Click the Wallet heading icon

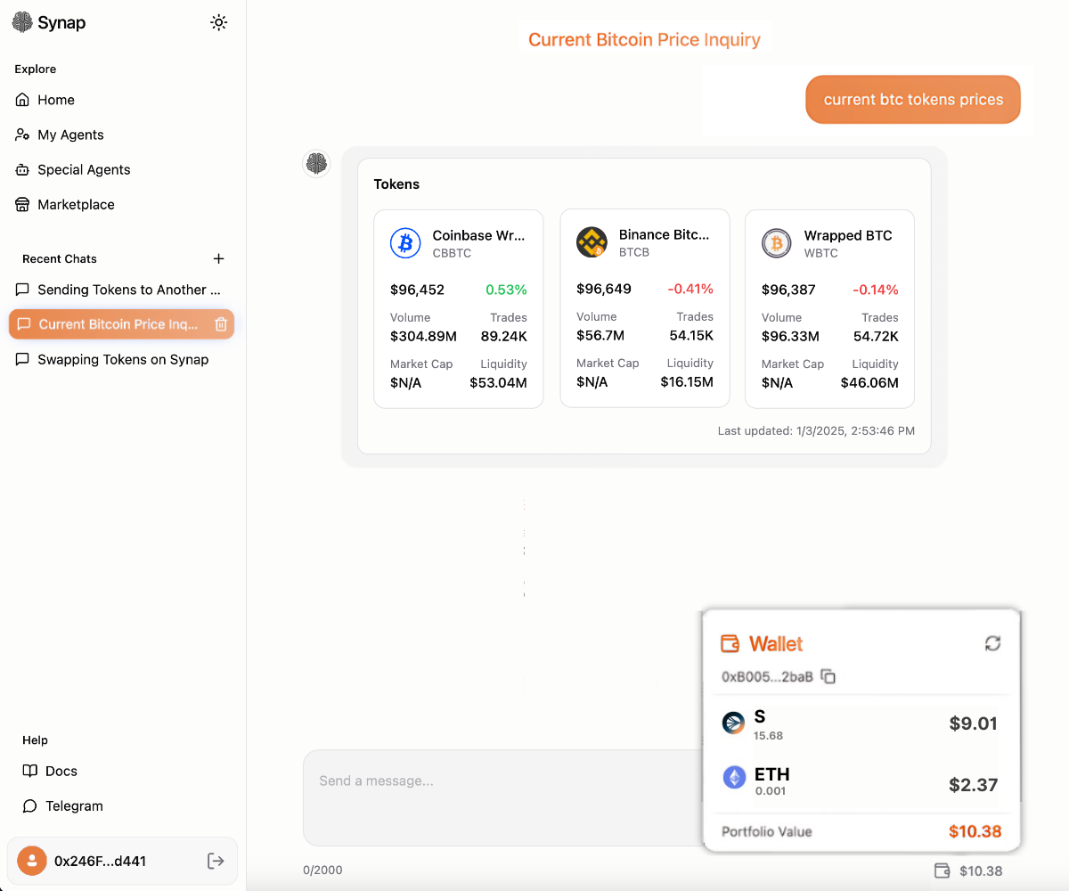point(730,643)
